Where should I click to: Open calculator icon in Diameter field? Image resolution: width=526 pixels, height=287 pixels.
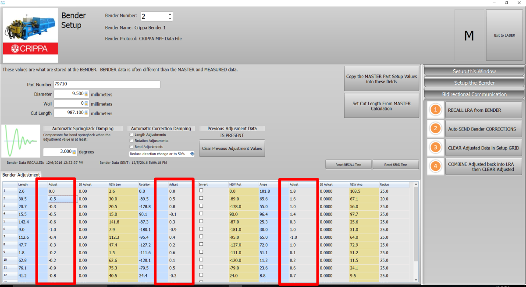pyautogui.click(x=86, y=94)
